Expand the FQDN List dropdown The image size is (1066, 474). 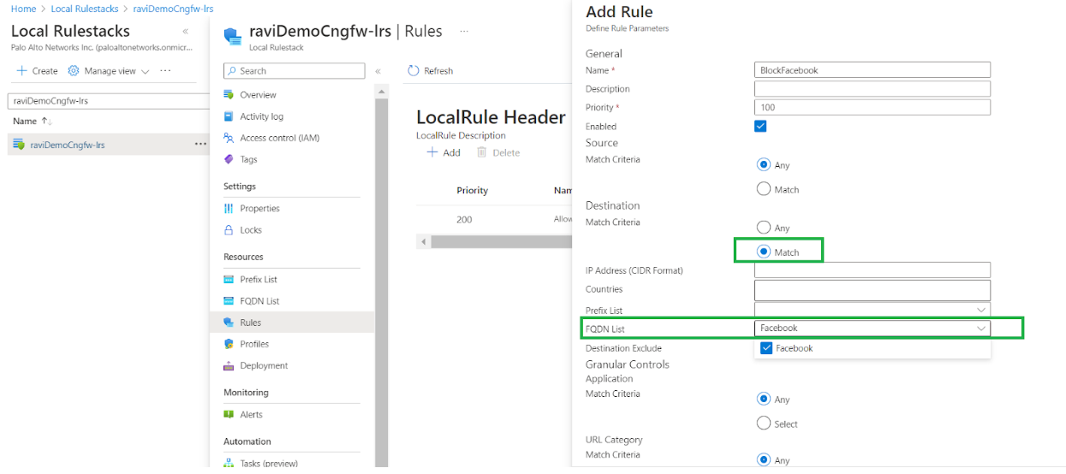(980, 328)
